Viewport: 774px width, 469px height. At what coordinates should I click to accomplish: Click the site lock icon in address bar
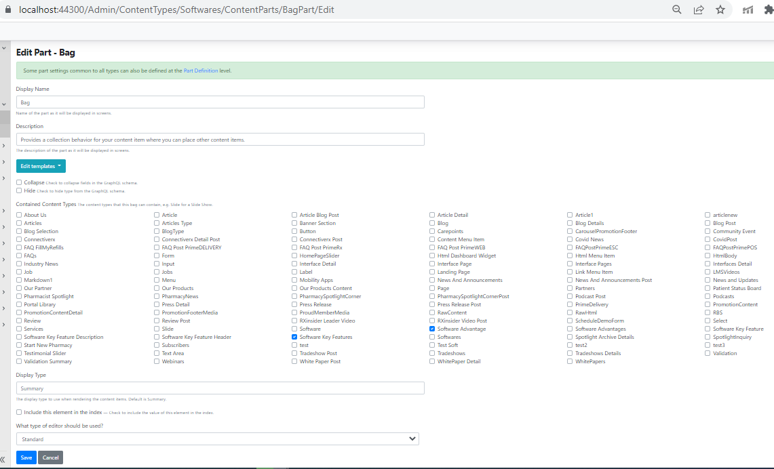click(x=8, y=9)
